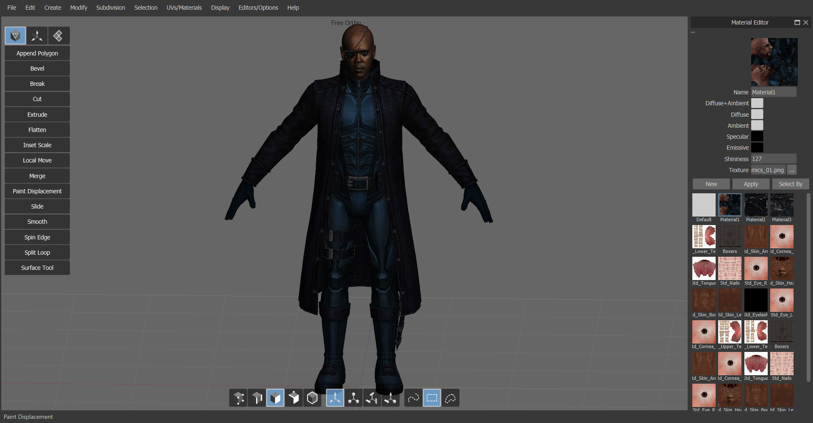This screenshot has width=813, height=423.
Task: Click the Split Loop button
Action: pos(37,253)
